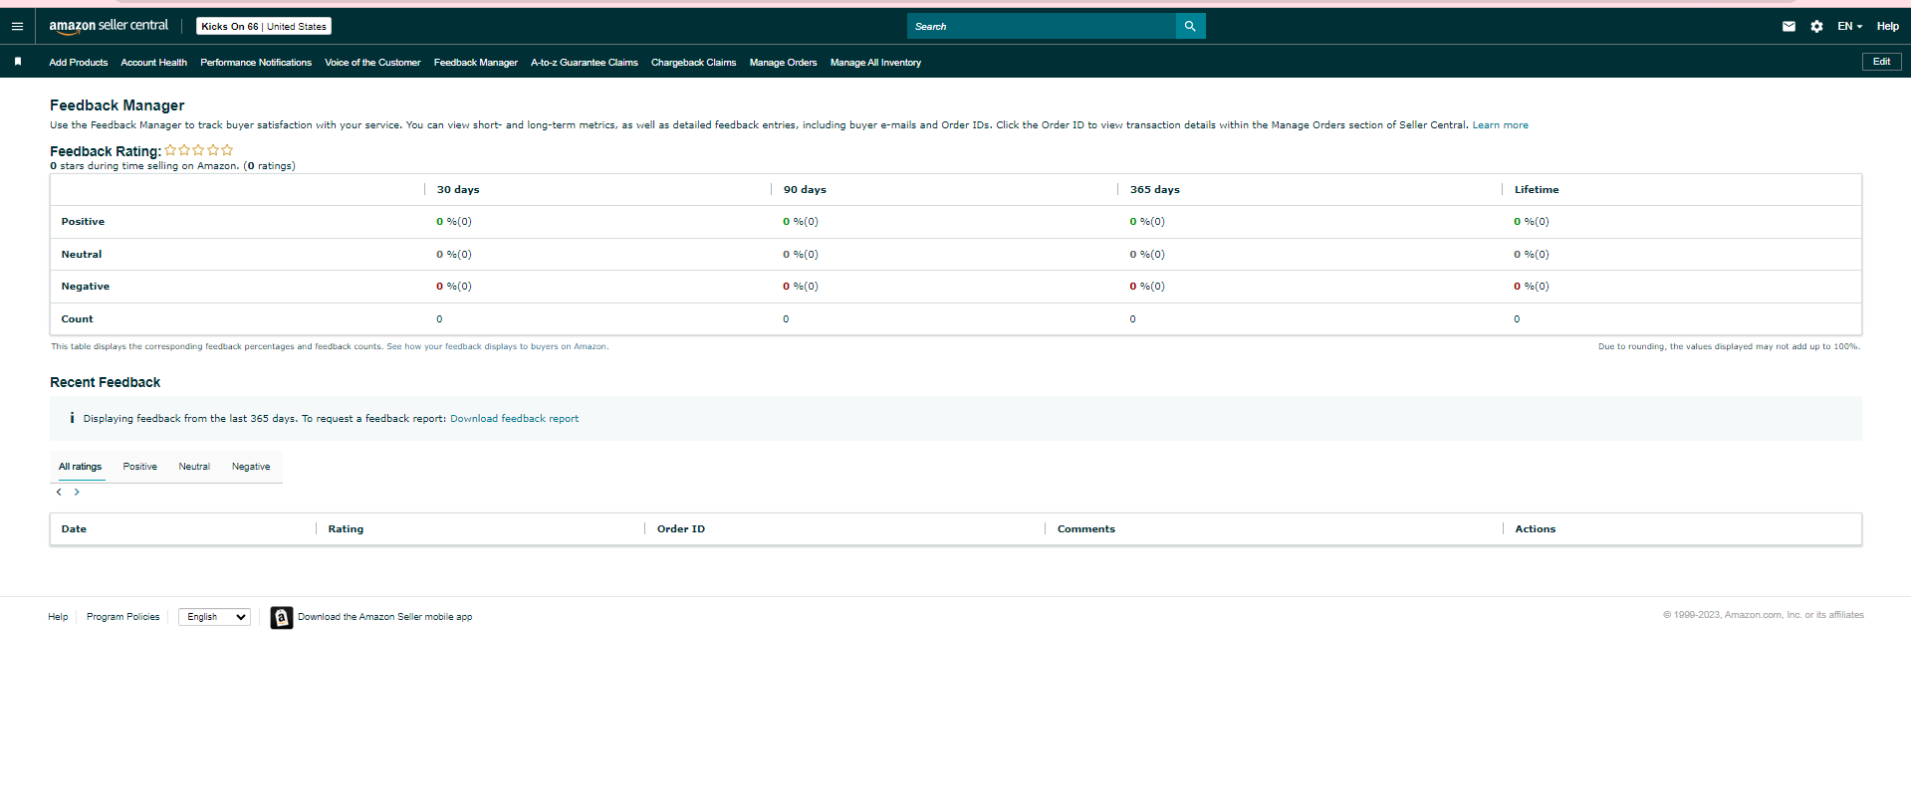Open A-to-z Guarantee Claims
Screen dimensions: 1911x809
pyautogui.click(x=585, y=63)
